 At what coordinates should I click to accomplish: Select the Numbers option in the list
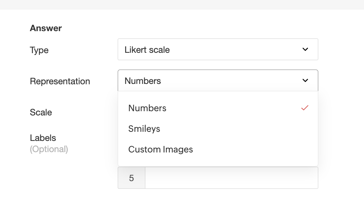click(218, 108)
